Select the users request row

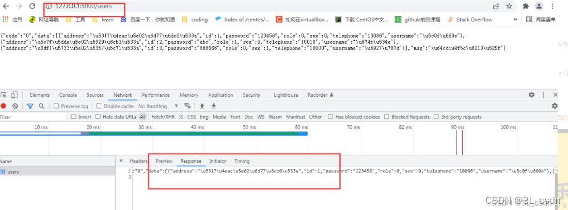click(x=58, y=172)
